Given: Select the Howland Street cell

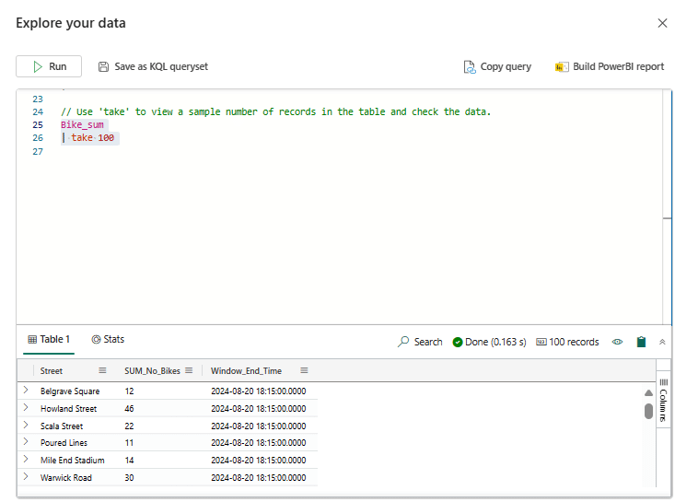Looking at the screenshot, I should [x=68, y=409].
